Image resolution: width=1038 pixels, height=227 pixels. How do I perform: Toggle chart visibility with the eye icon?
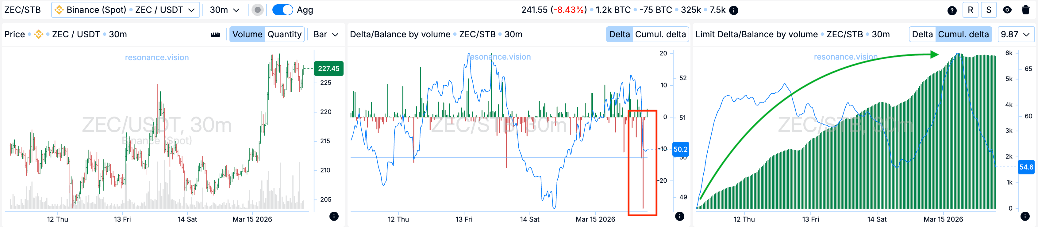(1007, 10)
